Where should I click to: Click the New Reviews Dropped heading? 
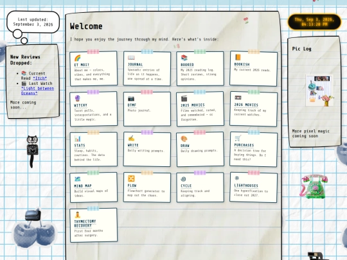click(x=25, y=60)
